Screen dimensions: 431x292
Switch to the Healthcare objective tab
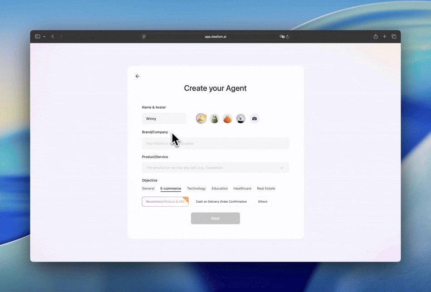pyautogui.click(x=242, y=189)
